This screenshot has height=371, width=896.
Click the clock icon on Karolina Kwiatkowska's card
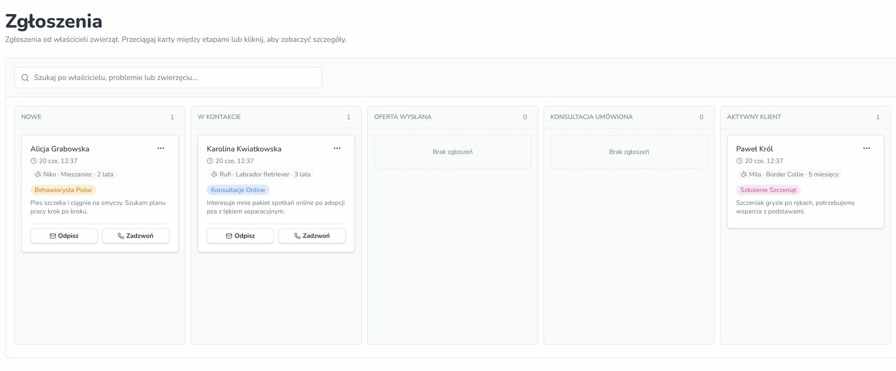coord(210,161)
